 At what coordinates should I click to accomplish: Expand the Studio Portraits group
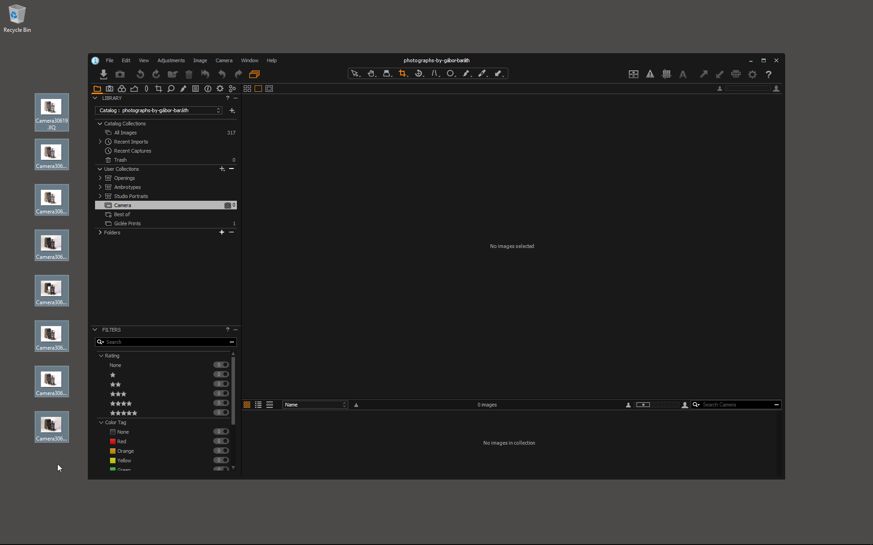point(100,196)
